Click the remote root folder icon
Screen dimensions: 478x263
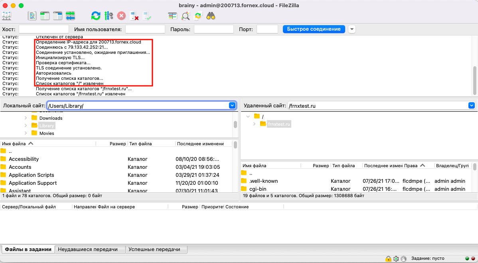coord(257,116)
